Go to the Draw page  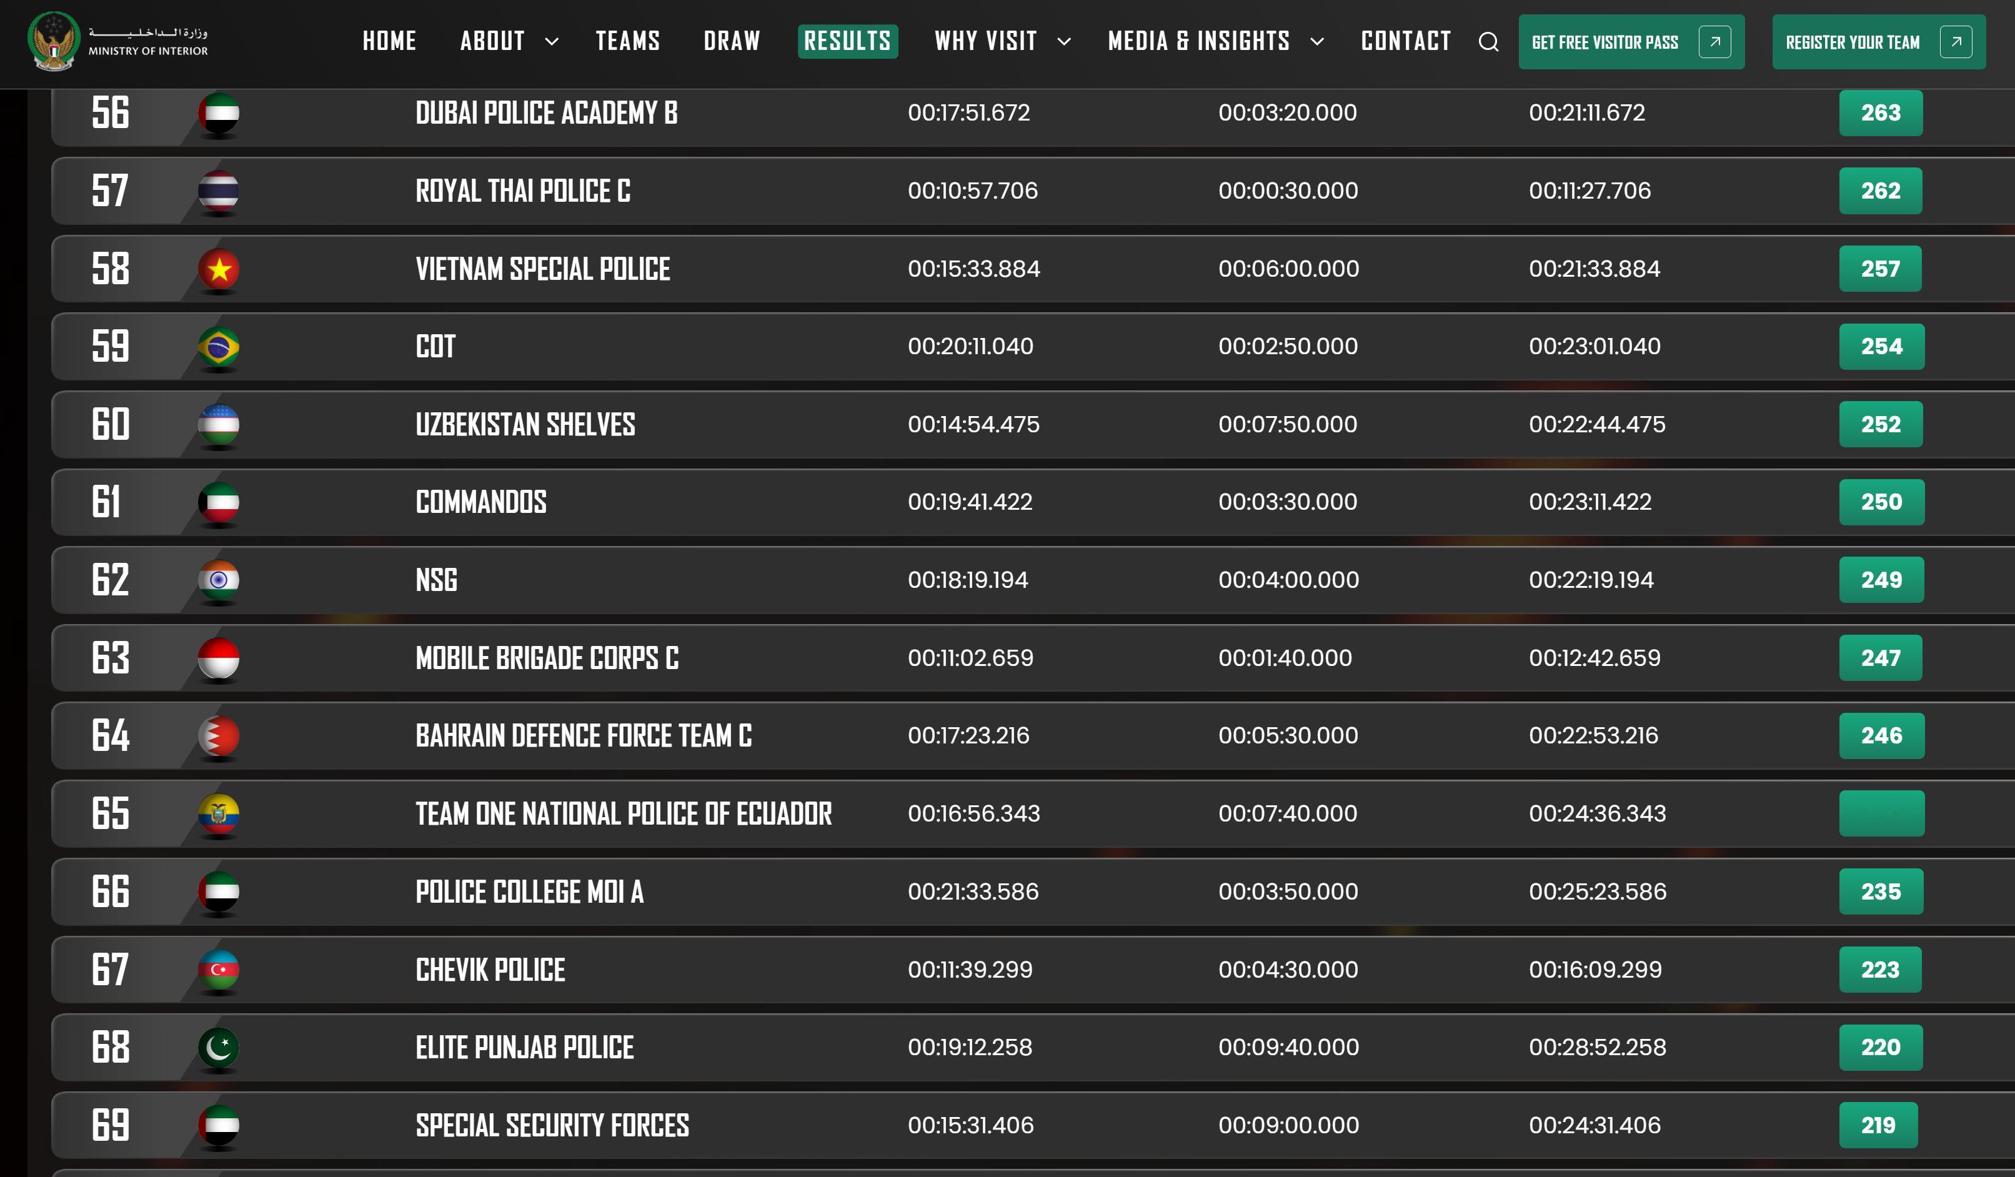pyautogui.click(x=732, y=42)
